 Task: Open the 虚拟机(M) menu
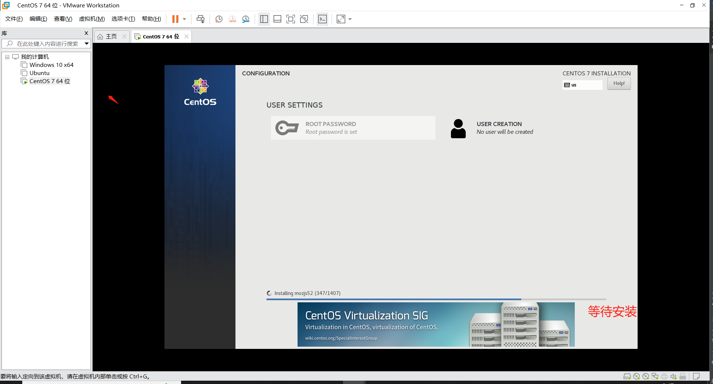pos(92,19)
